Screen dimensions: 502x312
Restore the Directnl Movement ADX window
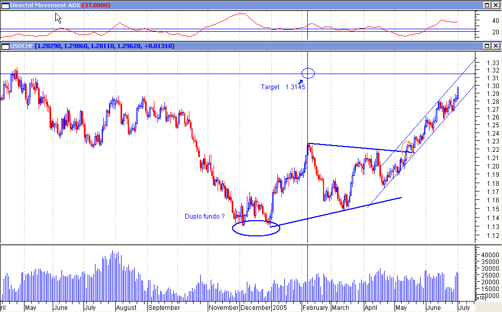[x=486, y=6]
